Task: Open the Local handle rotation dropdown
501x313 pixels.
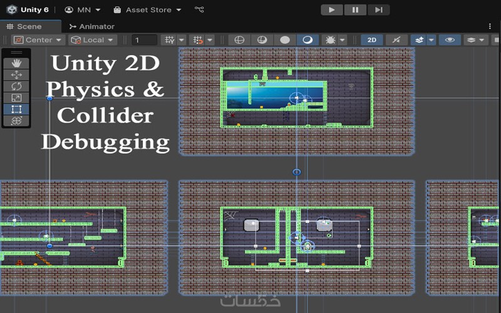Action: point(93,40)
